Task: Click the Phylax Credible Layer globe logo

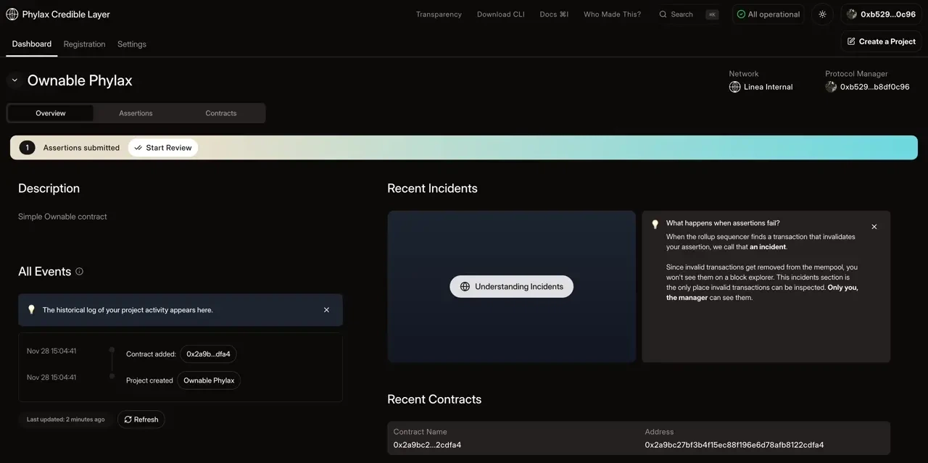Action: [x=12, y=14]
